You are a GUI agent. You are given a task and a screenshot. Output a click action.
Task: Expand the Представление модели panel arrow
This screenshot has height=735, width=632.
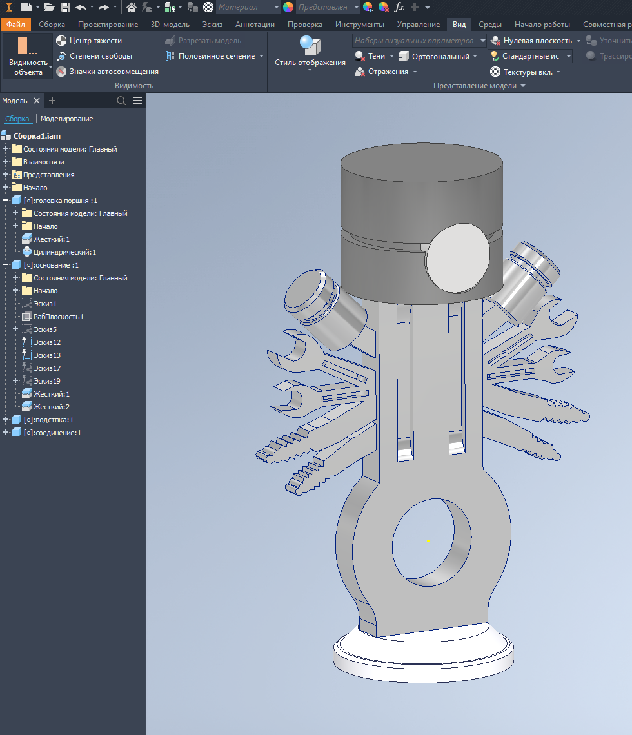[523, 86]
